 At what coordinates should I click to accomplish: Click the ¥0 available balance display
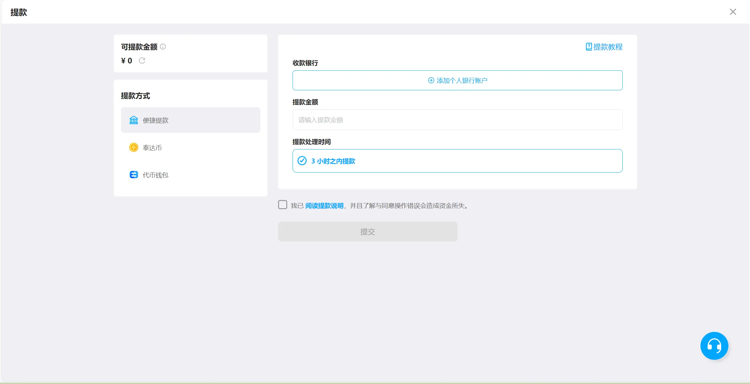tap(126, 60)
